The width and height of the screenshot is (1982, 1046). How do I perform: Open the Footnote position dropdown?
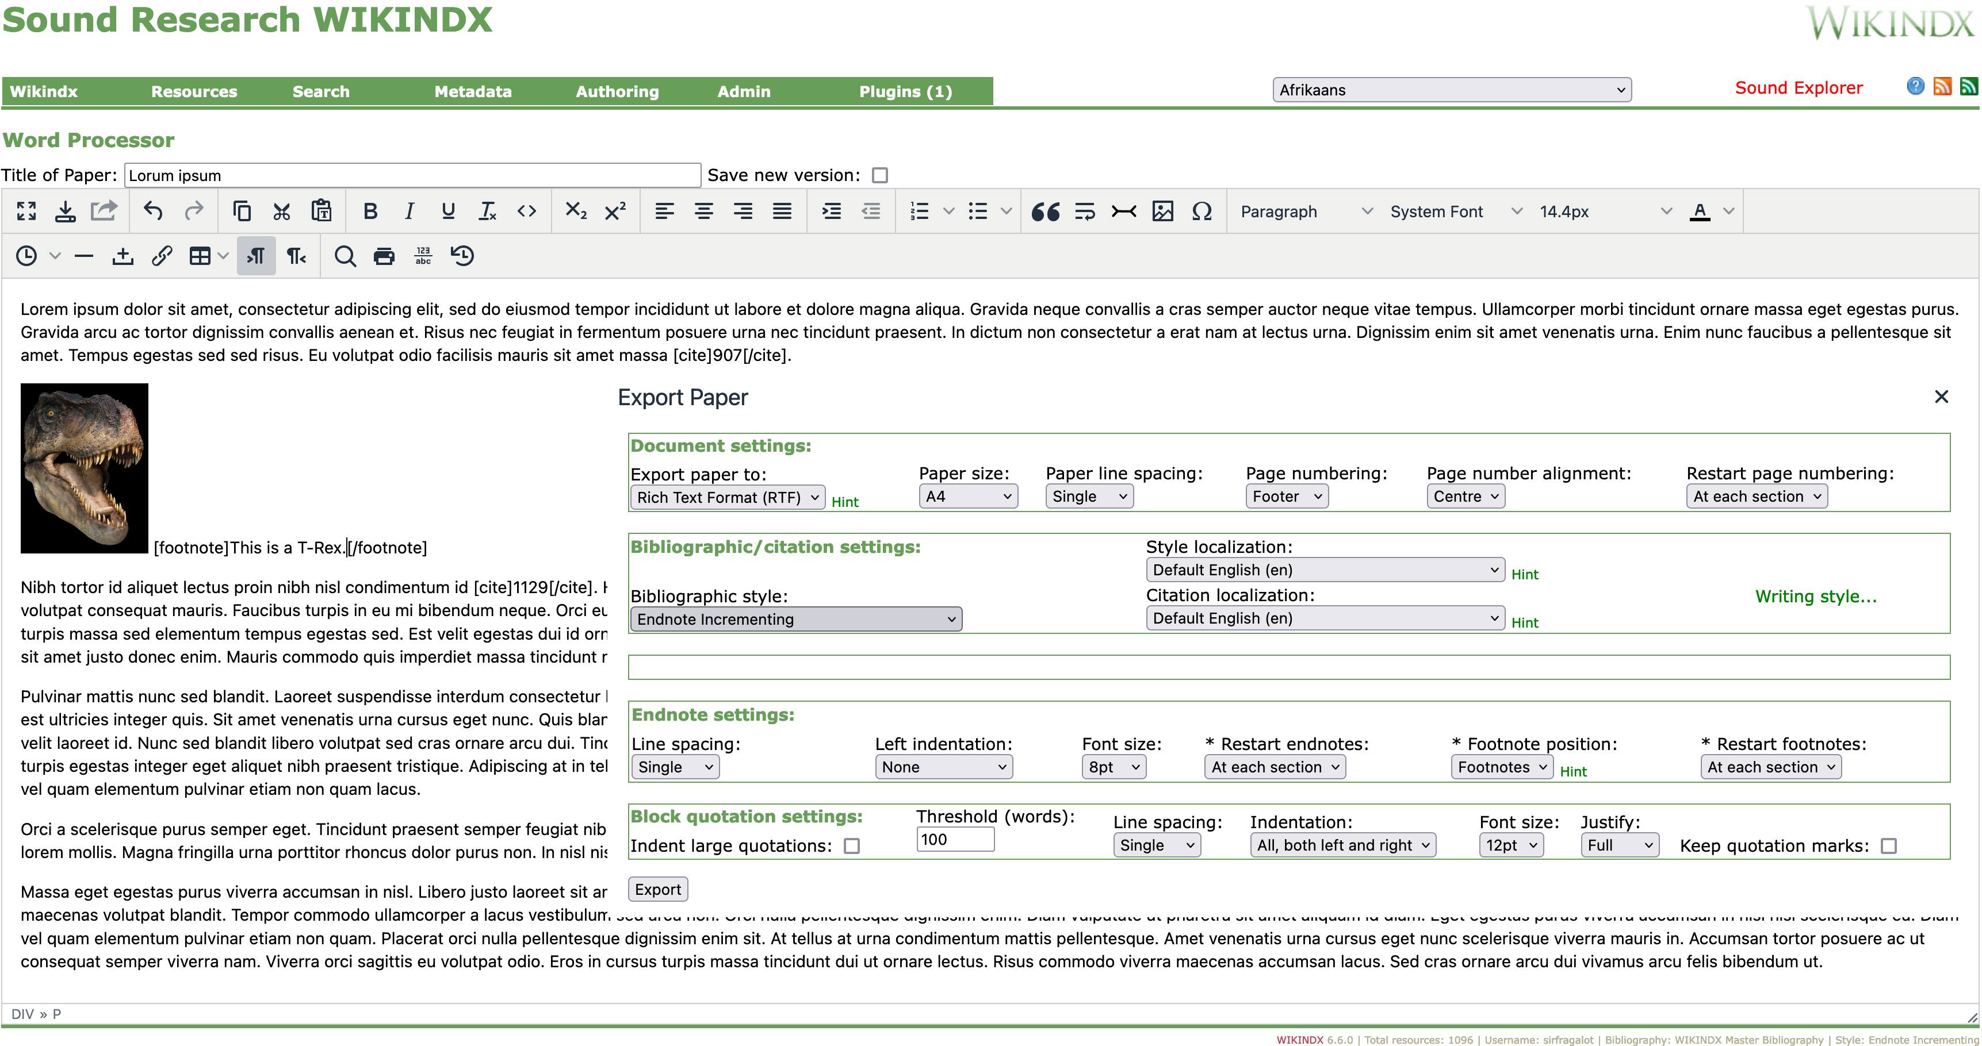1501,767
